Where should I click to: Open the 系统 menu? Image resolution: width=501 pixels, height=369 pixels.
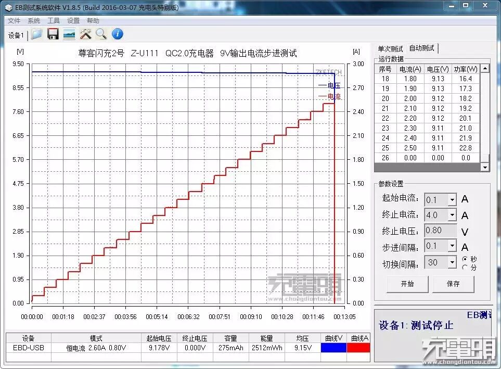coord(33,21)
